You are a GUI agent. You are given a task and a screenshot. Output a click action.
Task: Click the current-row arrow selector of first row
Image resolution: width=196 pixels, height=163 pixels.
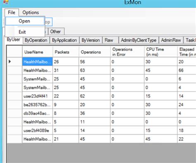[14, 61]
